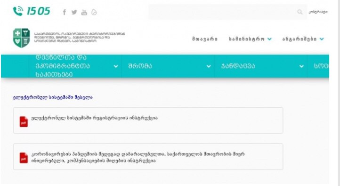Open the Facebook social icon
The height and width of the screenshot is (186, 340).
tap(65, 12)
